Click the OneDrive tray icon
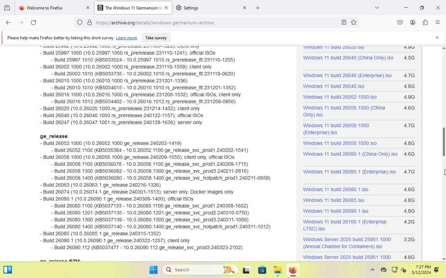 (x=384, y=270)
